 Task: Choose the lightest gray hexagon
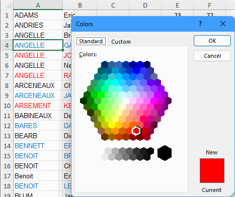coord(105,157)
